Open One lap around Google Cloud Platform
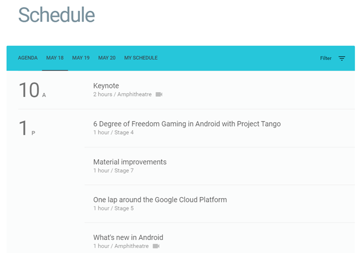The image size is (364, 253). [x=160, y=200]
